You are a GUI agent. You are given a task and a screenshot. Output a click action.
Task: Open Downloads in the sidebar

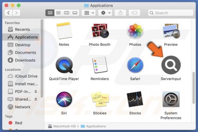tap(21, 60)
